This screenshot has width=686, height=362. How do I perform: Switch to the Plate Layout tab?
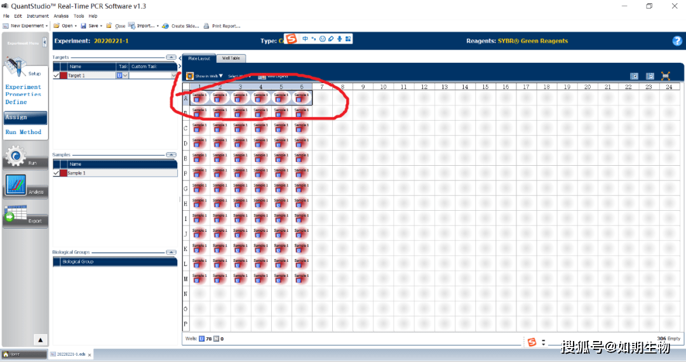199,58
